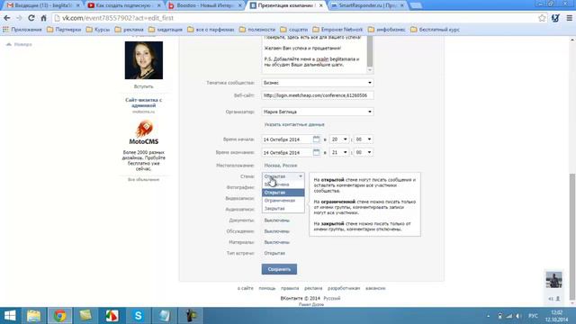The width and height of the screenshot is (576, 324).
Task: Click the Наверх back-to-top link
Action: 19,44
